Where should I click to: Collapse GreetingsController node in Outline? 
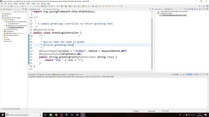(x=156, y=13)
